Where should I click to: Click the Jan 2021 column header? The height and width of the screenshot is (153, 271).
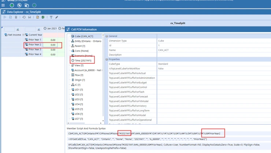pyautogui.click(x=50, y=28)
